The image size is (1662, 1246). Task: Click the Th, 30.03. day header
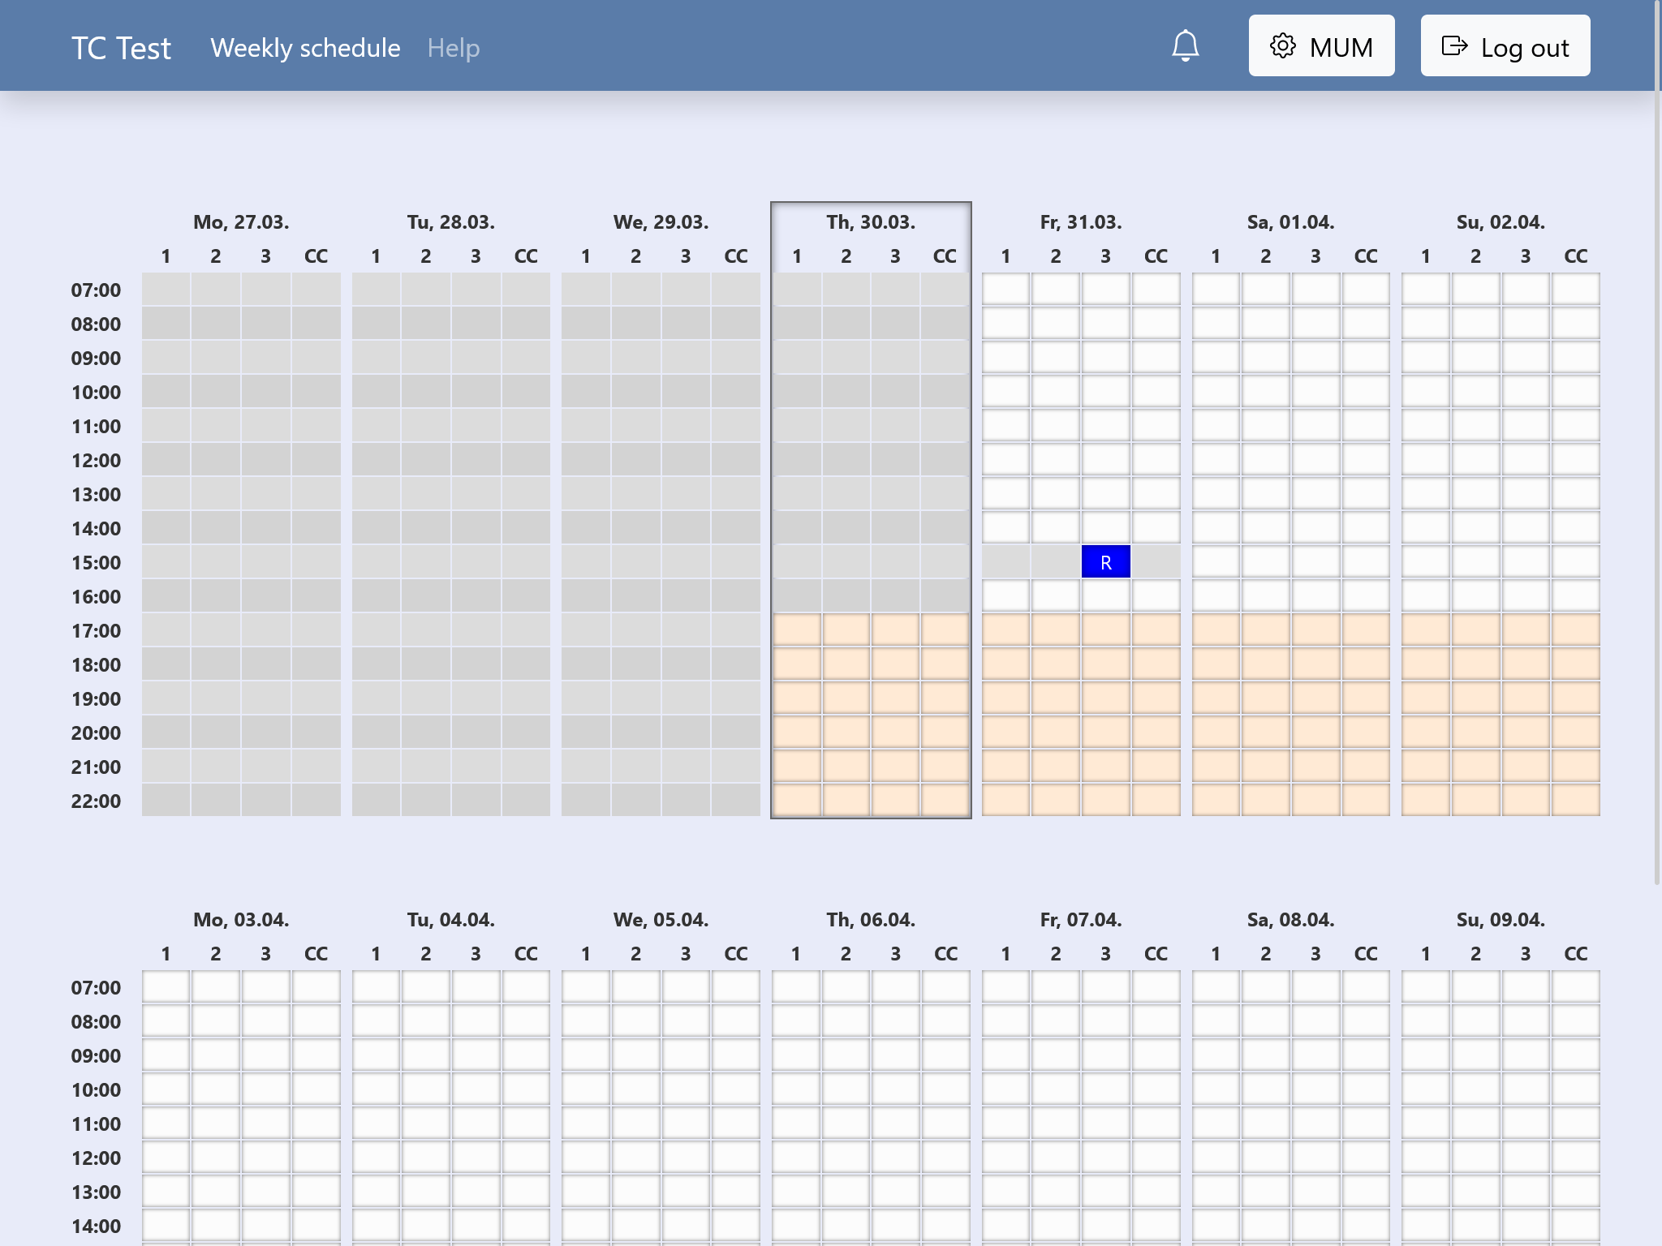coord(871,222)
